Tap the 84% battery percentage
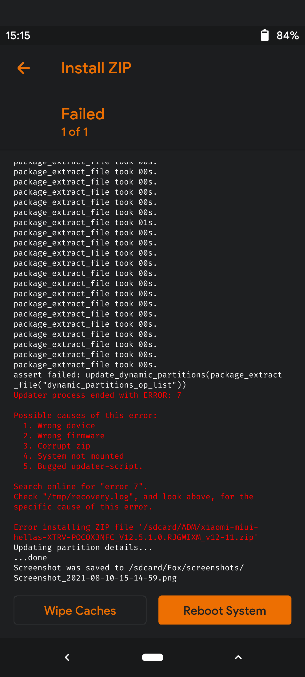Viewport: 305px width, 677px height. (x=287, y=36)
